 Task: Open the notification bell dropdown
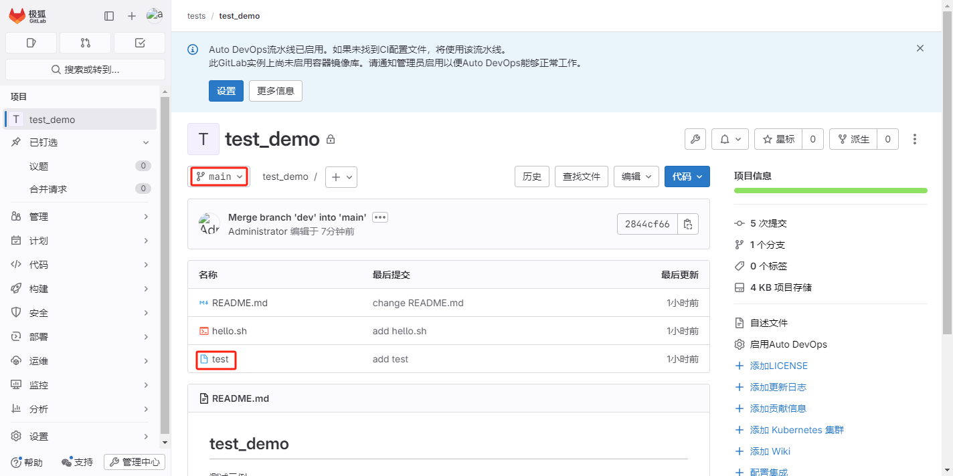click(x=730, y=139)
